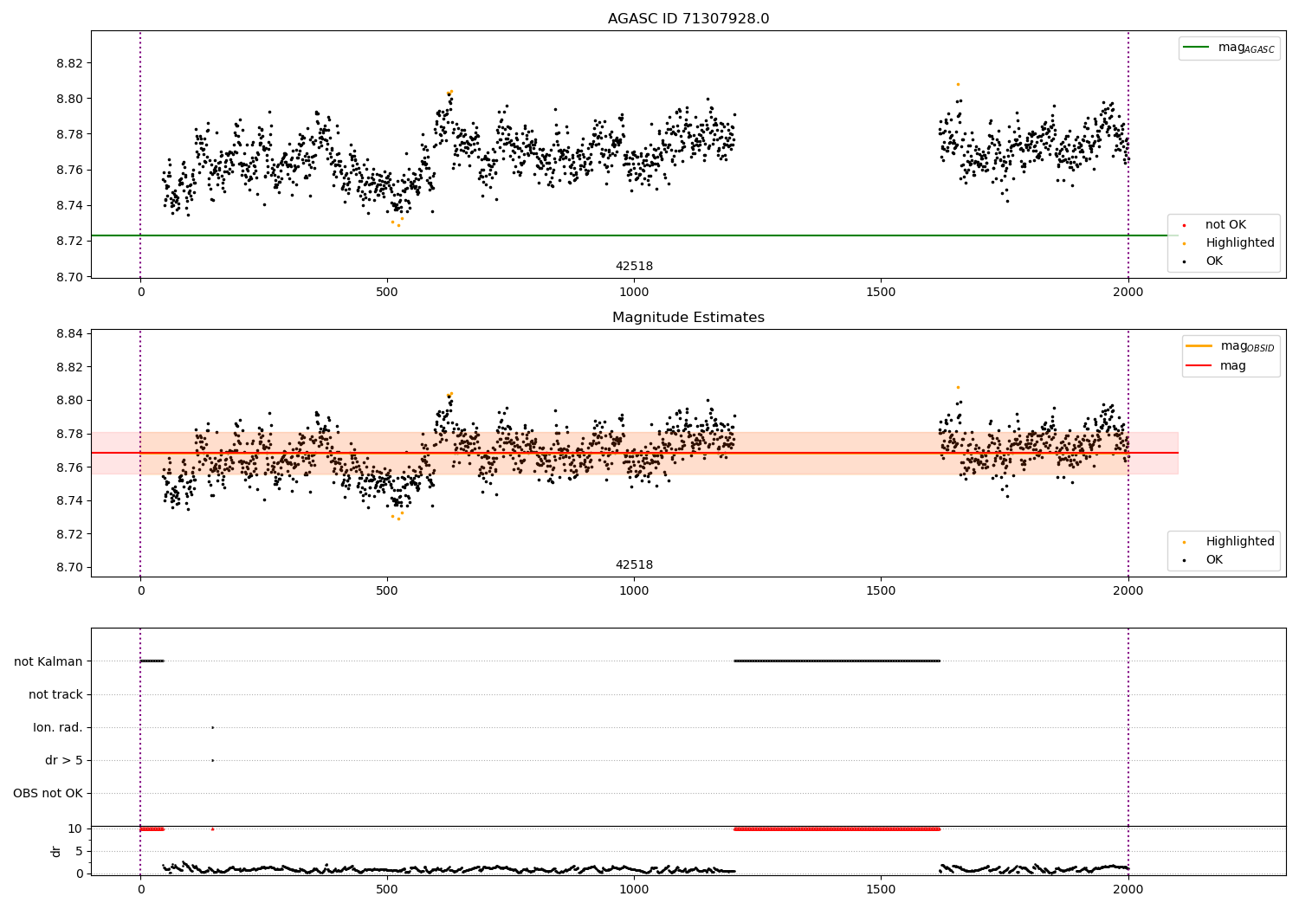Click the 'dr' axis label on bottom plot

pyautogui.click(x=56, y=851)
